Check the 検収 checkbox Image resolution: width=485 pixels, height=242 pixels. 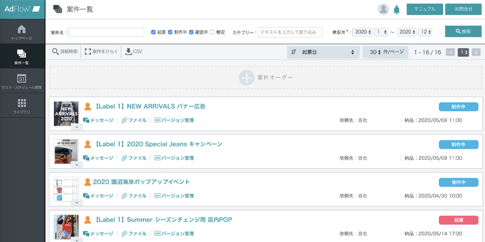point(212,32)
